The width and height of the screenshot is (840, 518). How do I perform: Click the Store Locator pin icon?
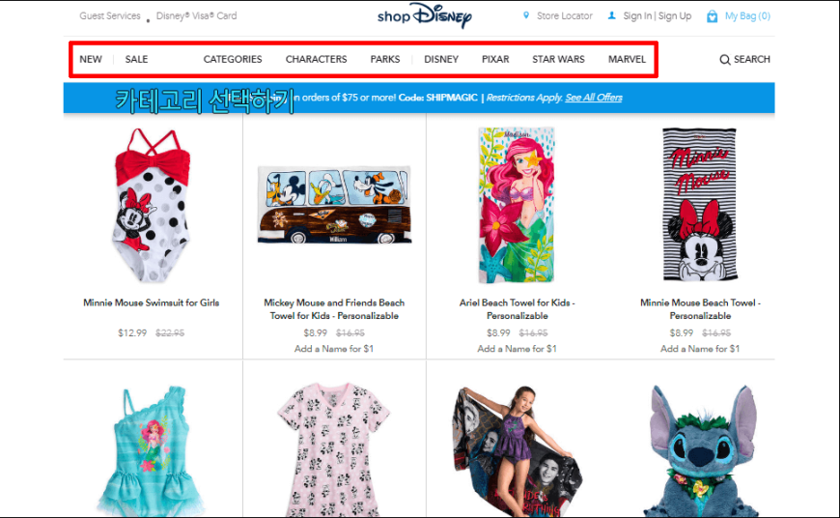tap(526, 15)
